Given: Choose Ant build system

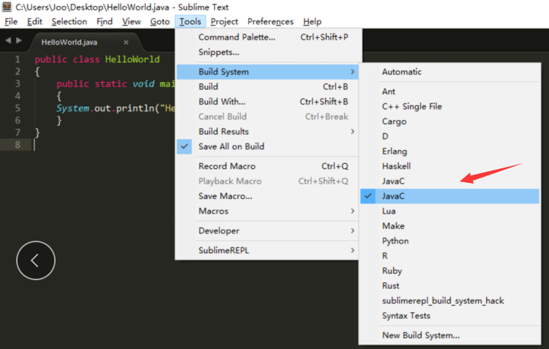Looking at the screenshot, I should 450,91.
